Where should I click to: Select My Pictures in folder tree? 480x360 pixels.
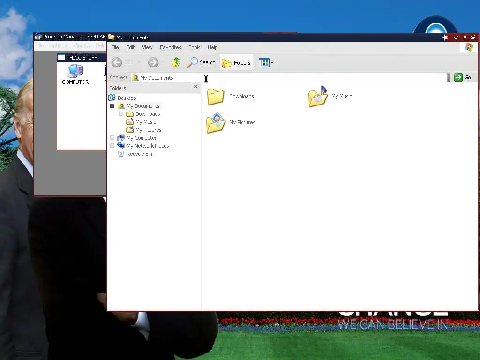tap(148, 130)
